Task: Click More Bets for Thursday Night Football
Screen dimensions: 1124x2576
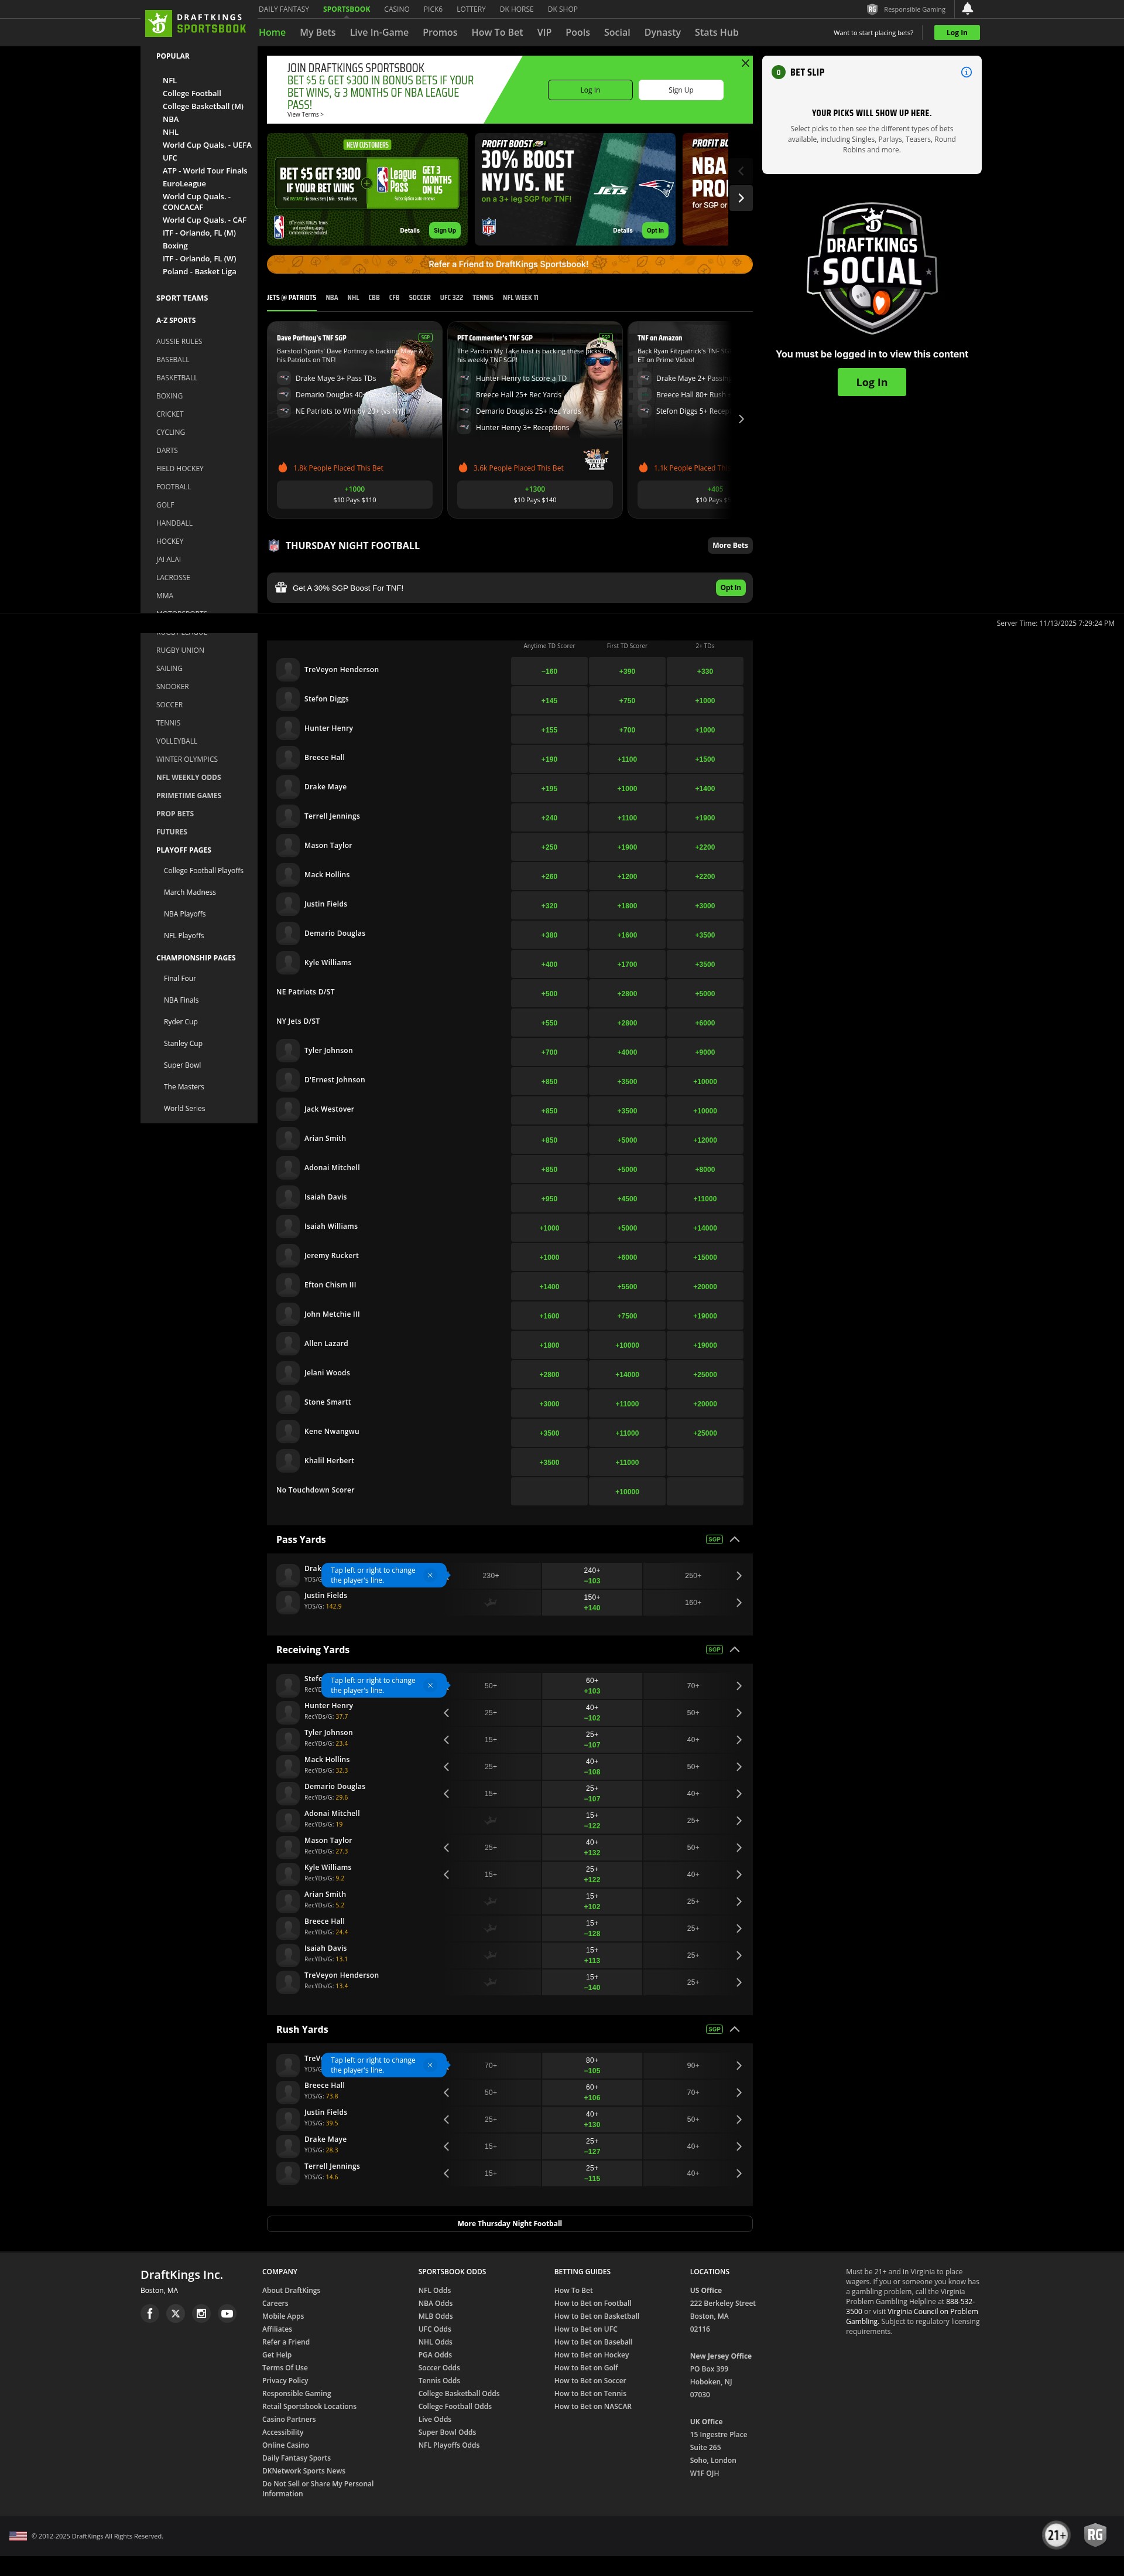Action: pos(729,545)
